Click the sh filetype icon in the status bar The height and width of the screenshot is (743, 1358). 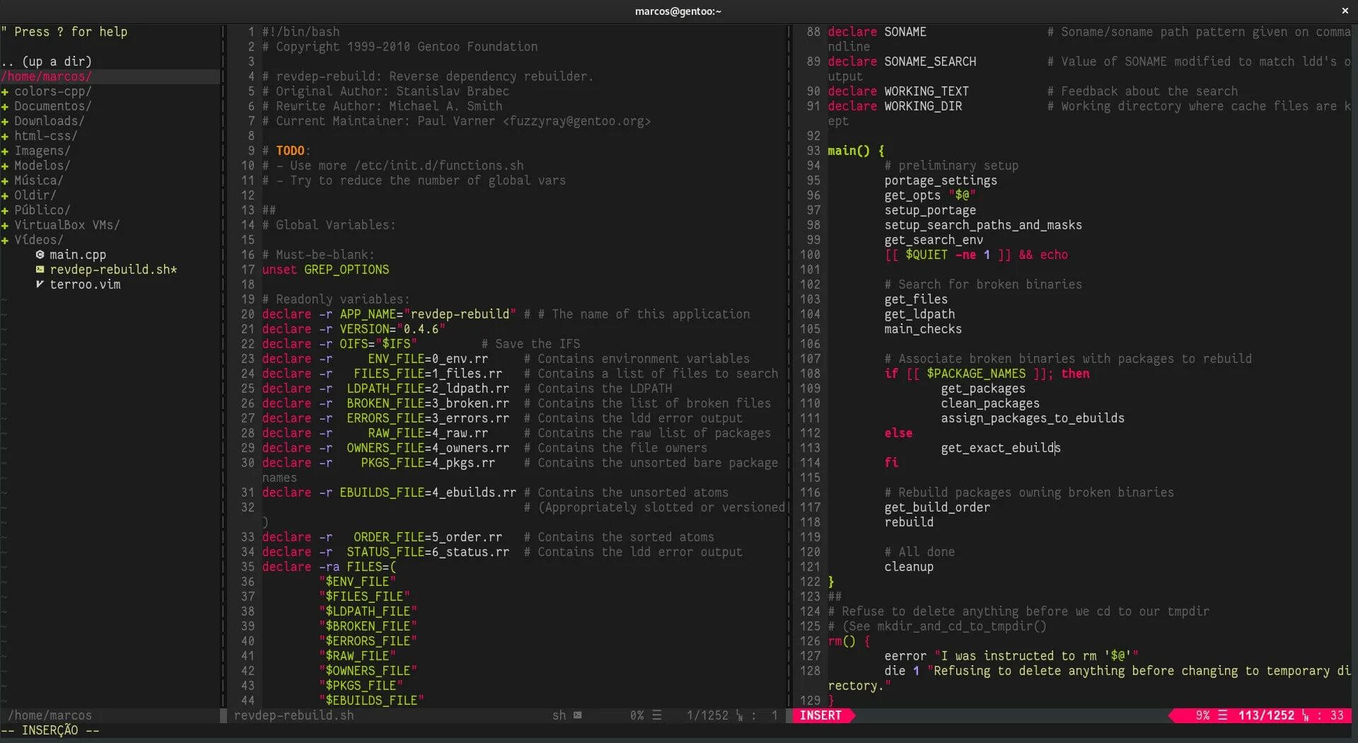[x=577, y=715]
